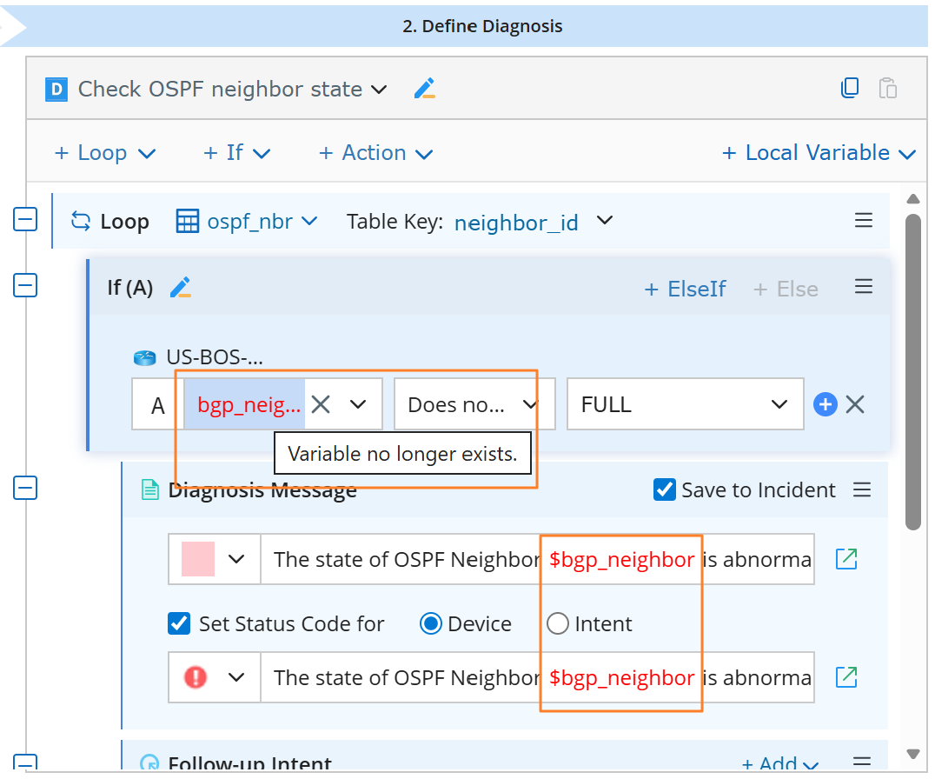The width and height of the screenshot is (935, 779).
Task: Uncheck Set Status Code for checkbox
Action: tap(179, 624)
